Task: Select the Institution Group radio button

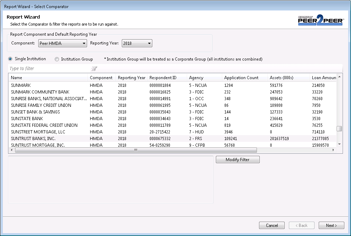Action: pos(57,59)
